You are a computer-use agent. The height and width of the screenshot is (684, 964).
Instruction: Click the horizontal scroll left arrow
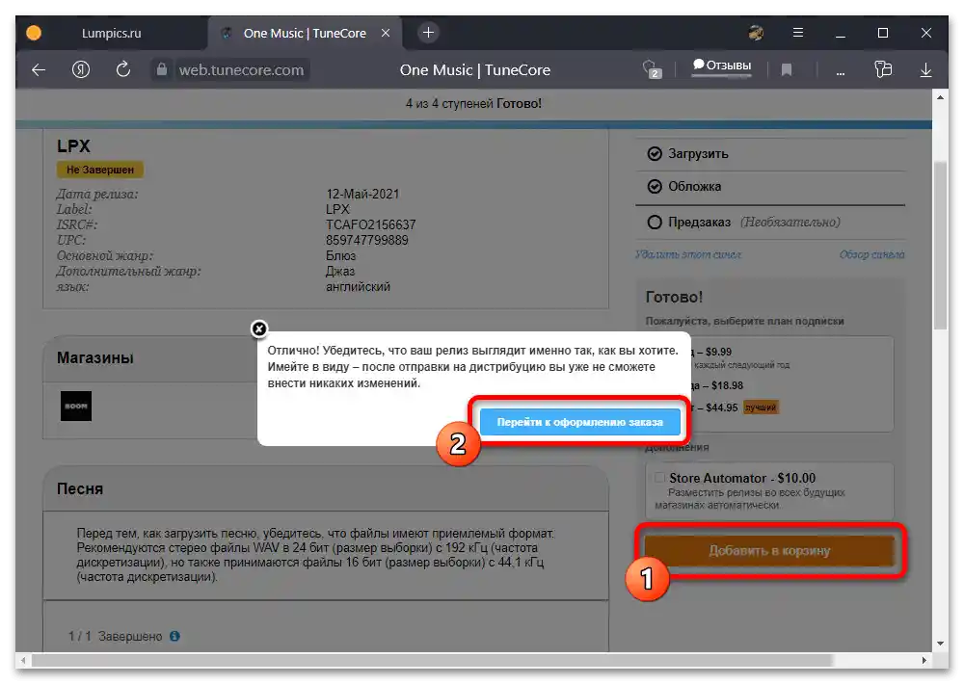coord(23,660)
